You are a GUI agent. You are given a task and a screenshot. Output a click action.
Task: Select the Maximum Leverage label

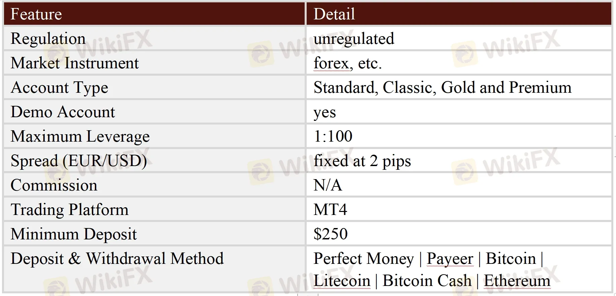tap(80, 136)
